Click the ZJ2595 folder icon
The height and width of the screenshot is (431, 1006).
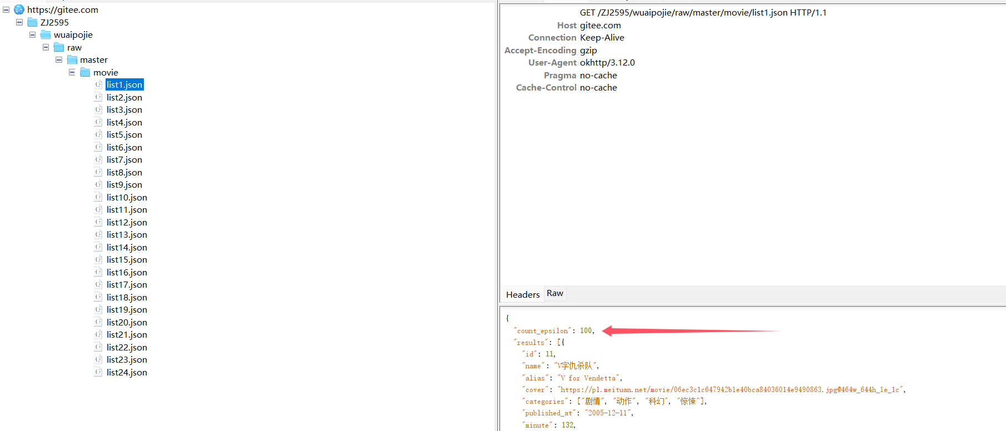click(32, 22)
